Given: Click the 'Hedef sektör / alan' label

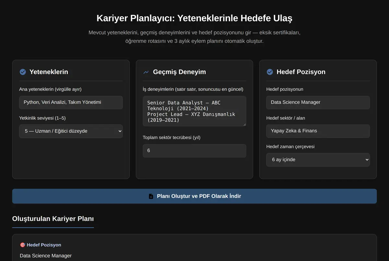Looking at the screenshot, I should pos(286,118).
